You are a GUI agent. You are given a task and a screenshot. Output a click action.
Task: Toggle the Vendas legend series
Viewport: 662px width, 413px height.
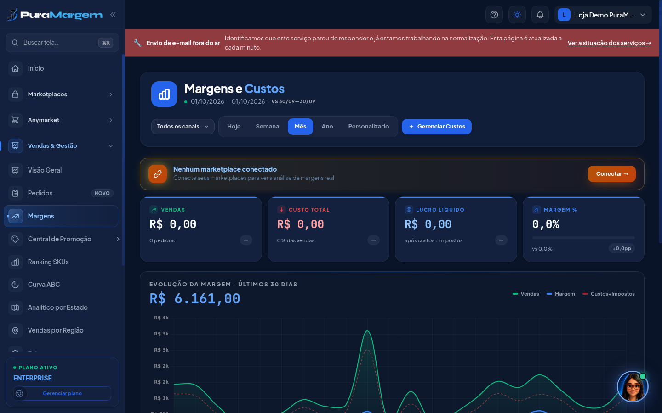pyautogui.click(x=526, y=294)
